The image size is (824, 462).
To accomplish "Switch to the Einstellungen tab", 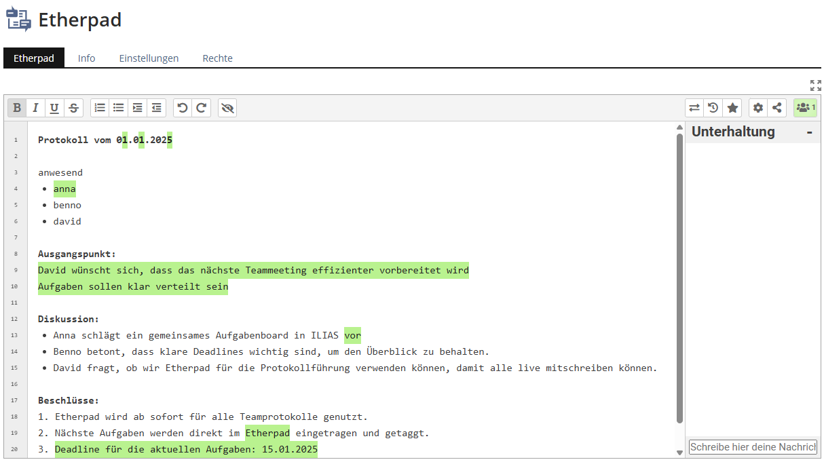I will click(x=149, y=58).
